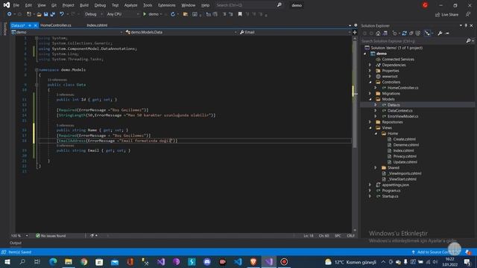Switch views icon in Solution Explorer toolbar

pyautogui.click(x=385, y=33)
